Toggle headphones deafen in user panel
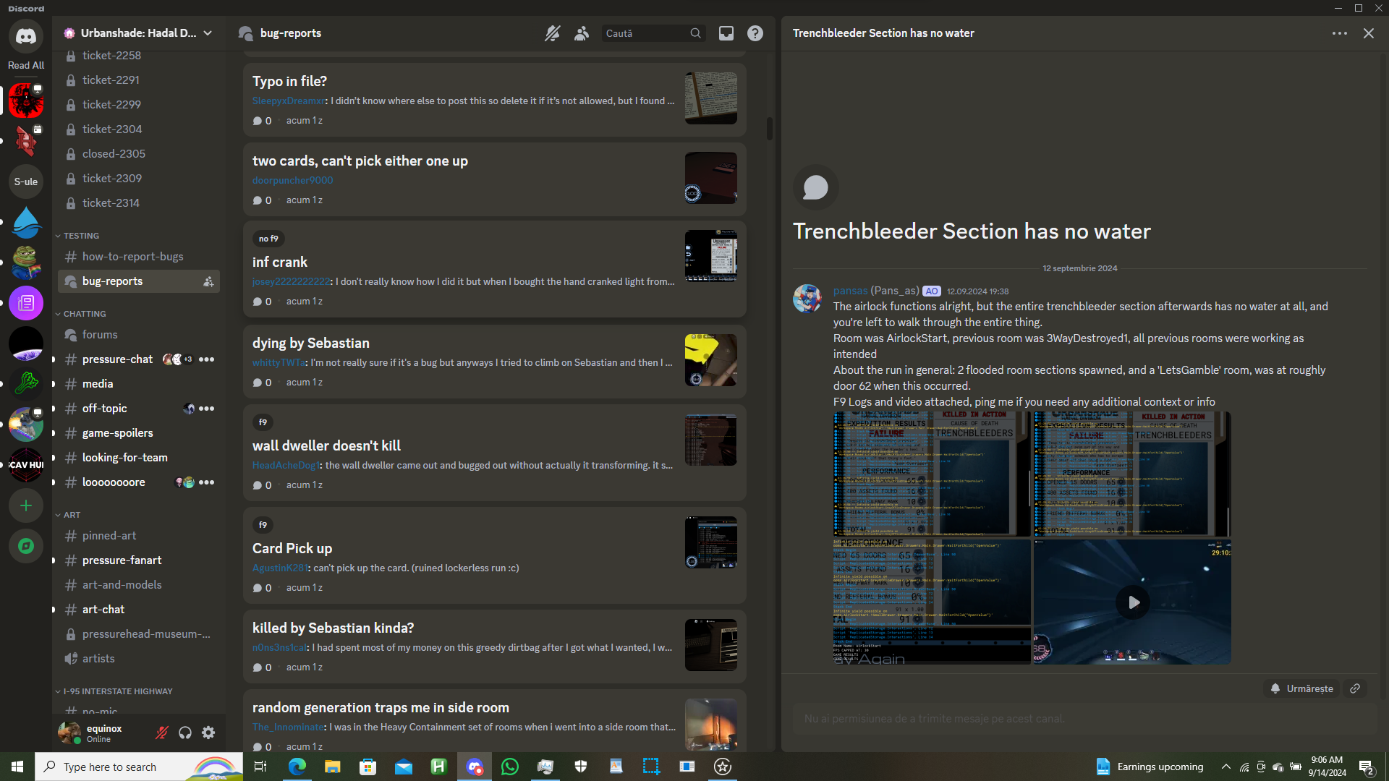1389x781 pixels. [x=185, y=733]
